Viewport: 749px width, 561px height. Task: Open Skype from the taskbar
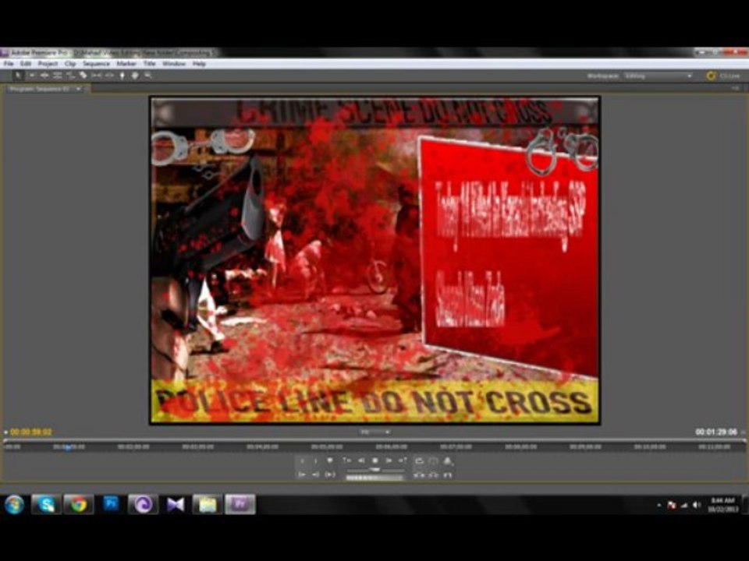(x=46, y=504)
